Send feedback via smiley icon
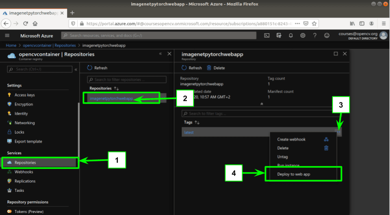Screen dimensions: 390x215 tap(327, 36)
